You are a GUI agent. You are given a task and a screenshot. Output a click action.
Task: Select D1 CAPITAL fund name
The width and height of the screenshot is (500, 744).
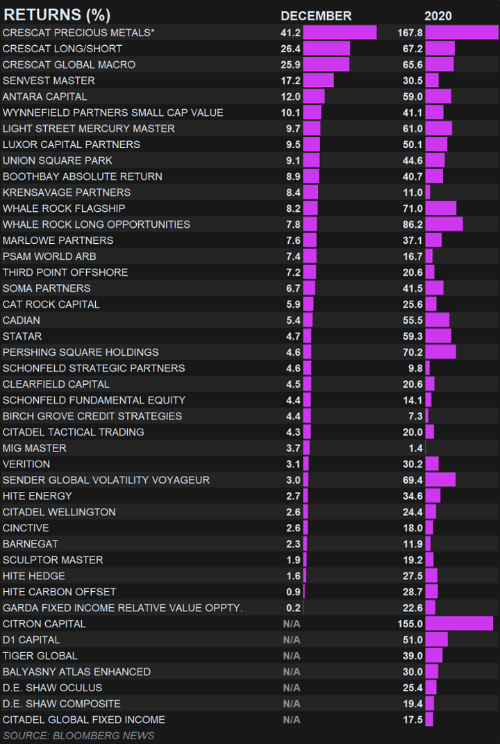(x=31, y=640)
